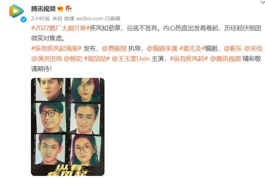Open hashtag #纵有疾风起# near the end
265x180 pixels.
189,59
